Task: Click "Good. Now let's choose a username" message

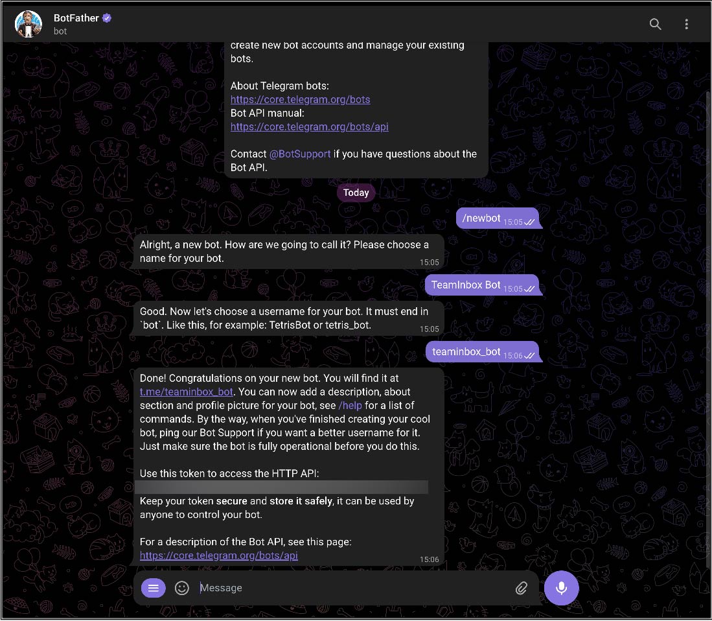Action: pos(288,318)
